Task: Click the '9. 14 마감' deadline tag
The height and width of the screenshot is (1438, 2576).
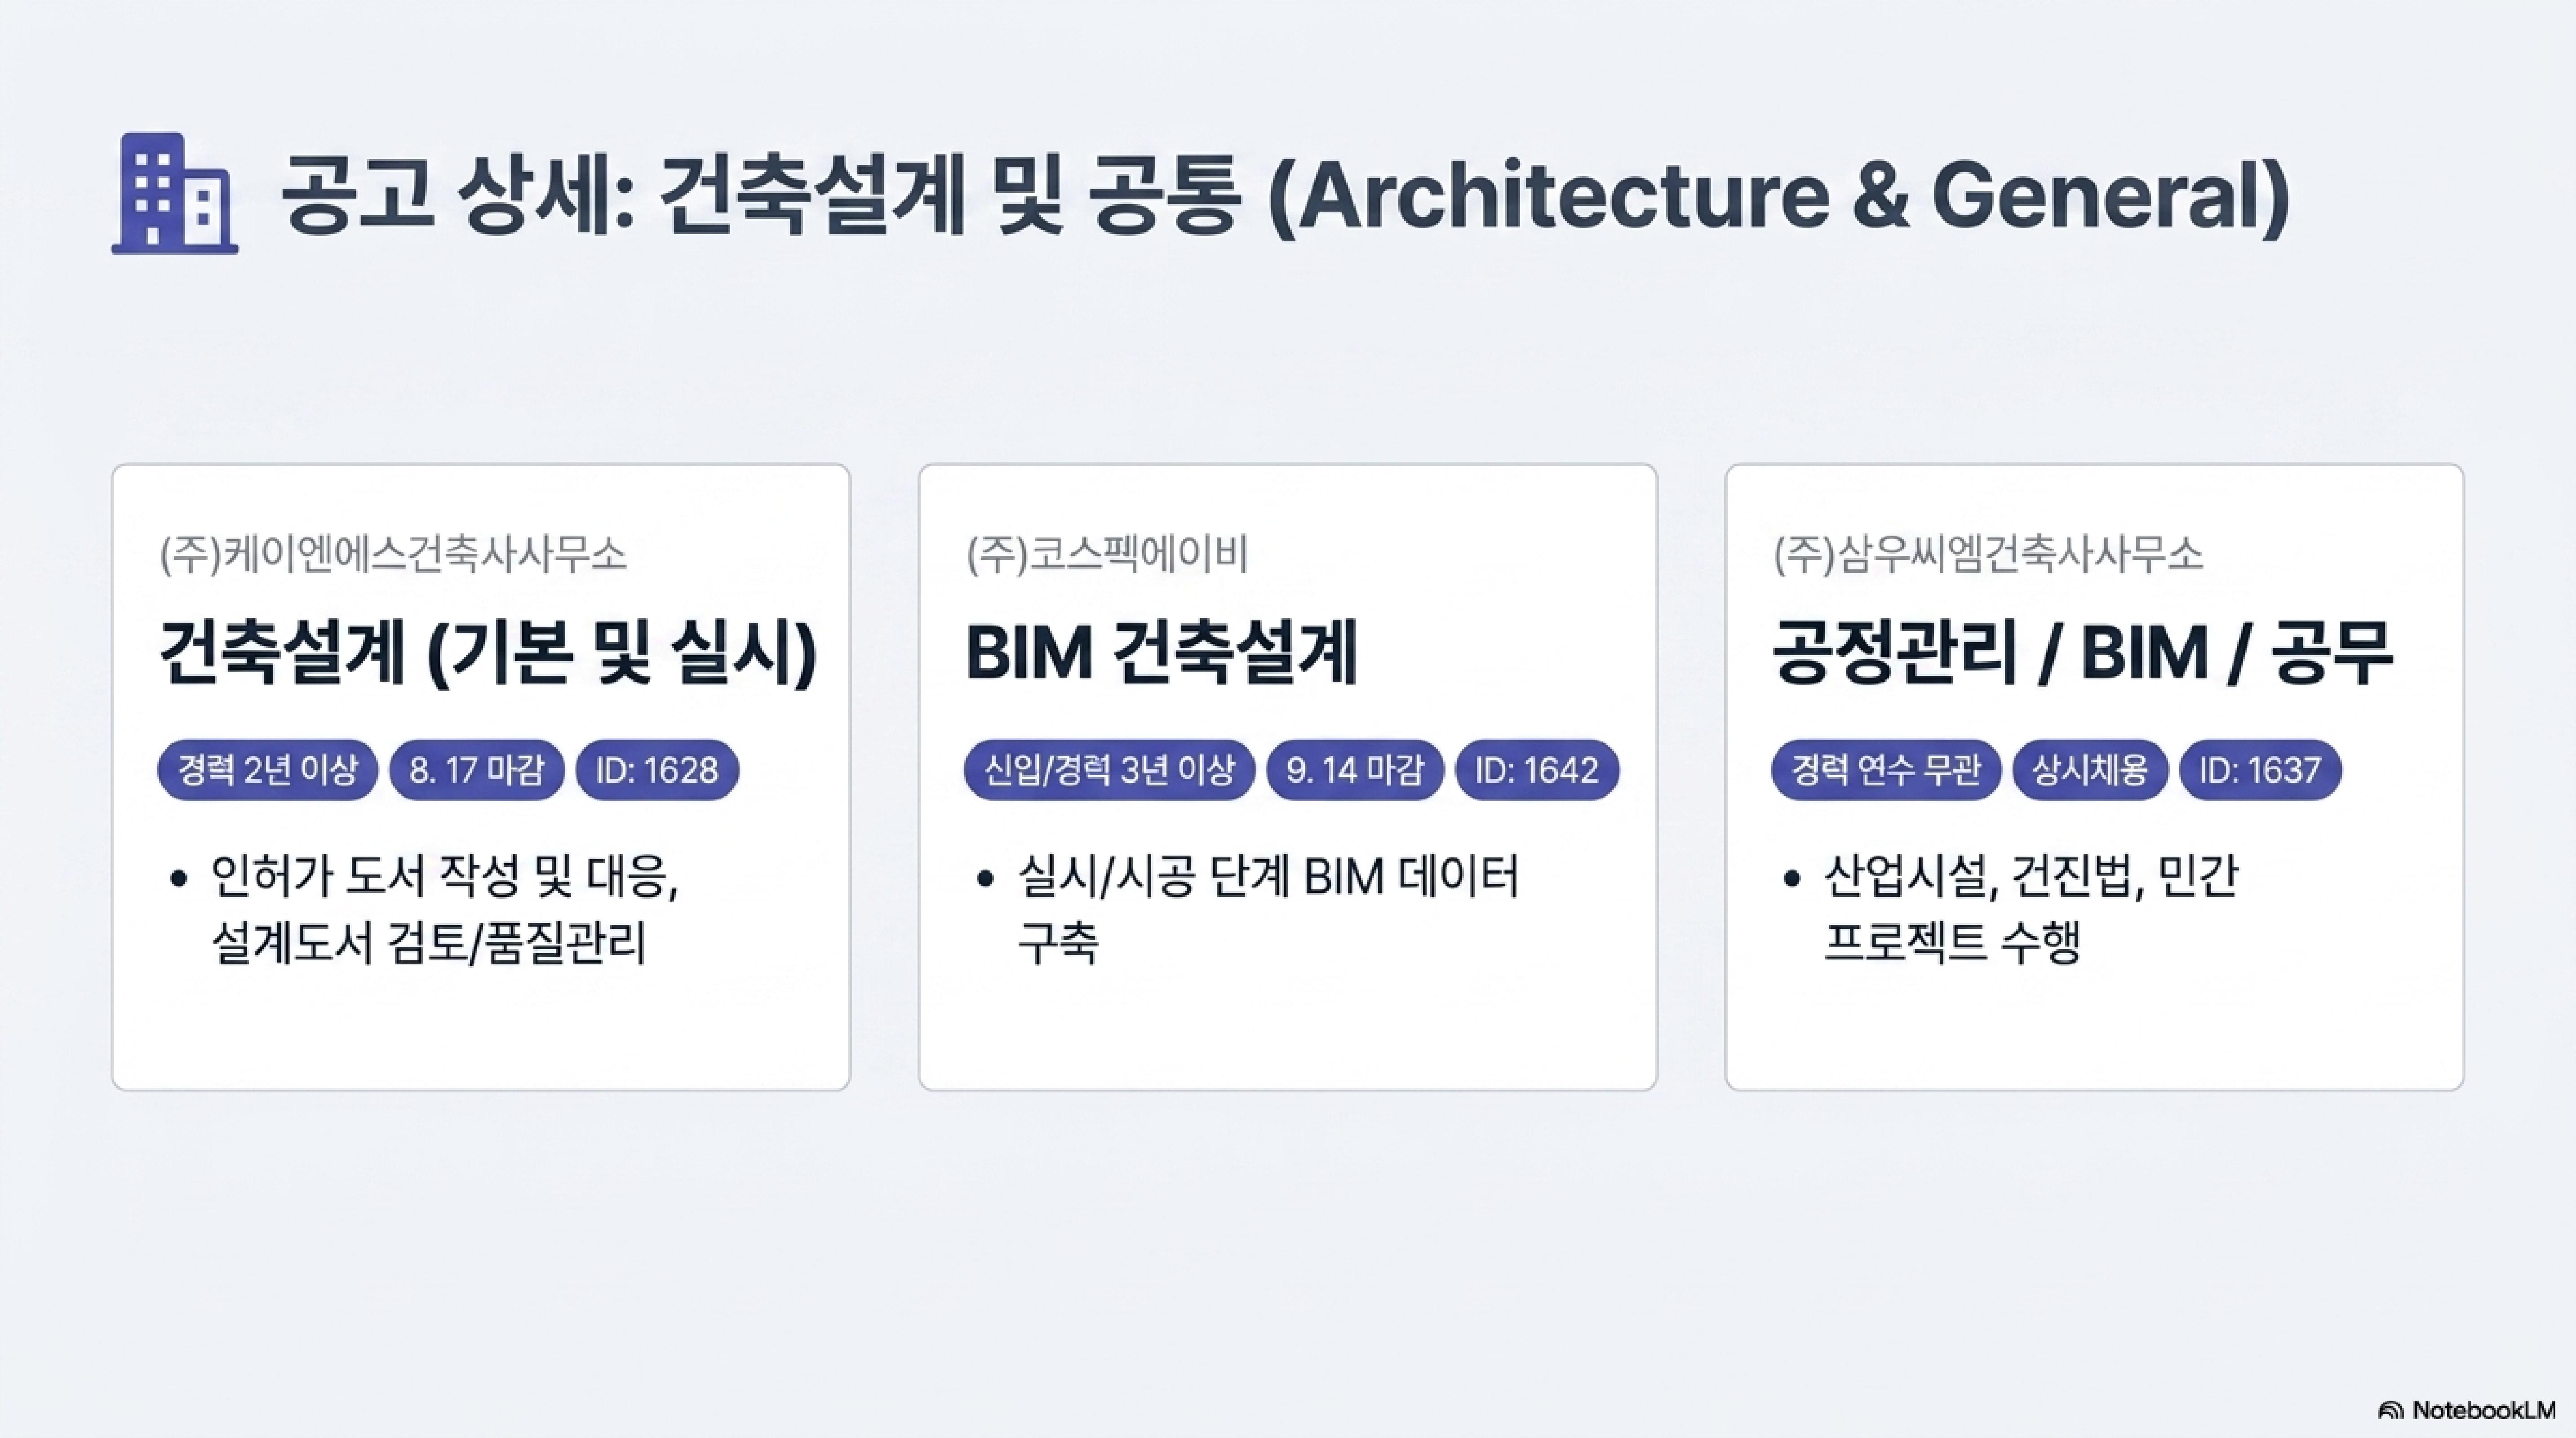Action: pyautogui.click(x=1355, y=770)
